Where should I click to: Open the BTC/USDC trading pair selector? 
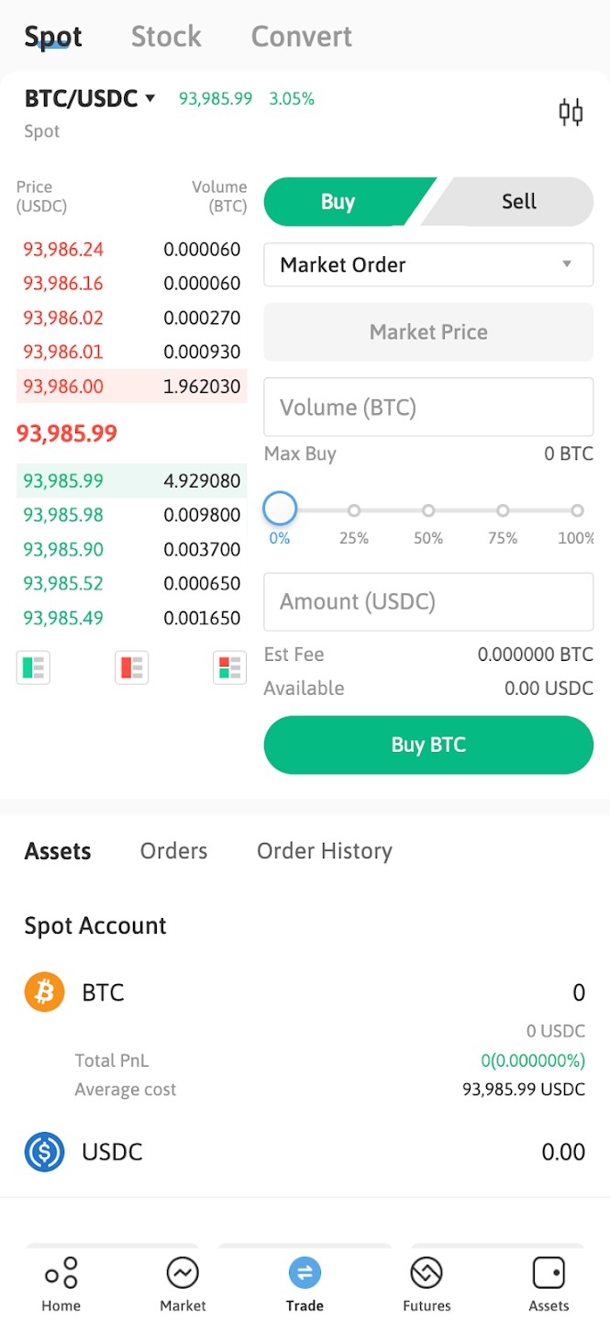[89, 98]
